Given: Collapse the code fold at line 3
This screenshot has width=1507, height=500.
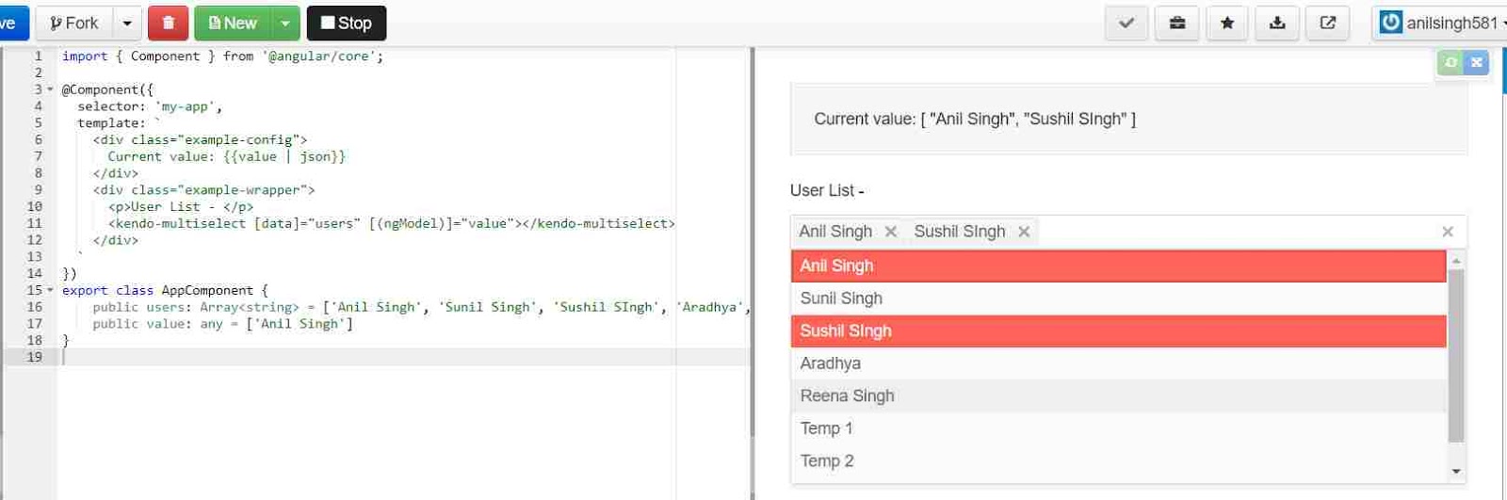Looking at the screenshot, I should coord(50,89).
